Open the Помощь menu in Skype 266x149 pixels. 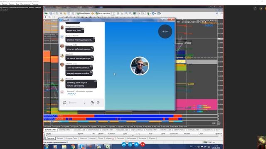pyautogui.click(x=35, y=4)
